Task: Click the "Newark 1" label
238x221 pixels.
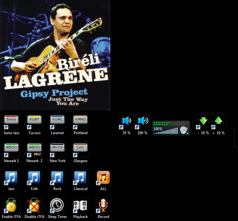Action: coord(12,161)
